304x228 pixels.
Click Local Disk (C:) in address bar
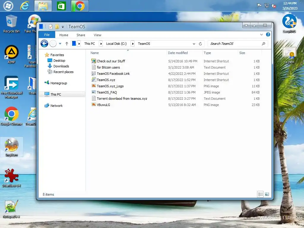pyautogui.click(x=116, y=44)
